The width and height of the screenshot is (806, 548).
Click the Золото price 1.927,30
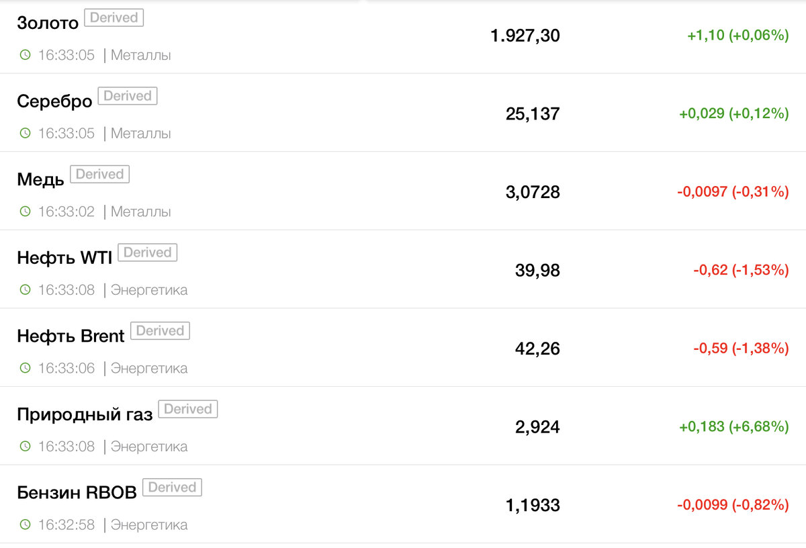pos(525,36)
